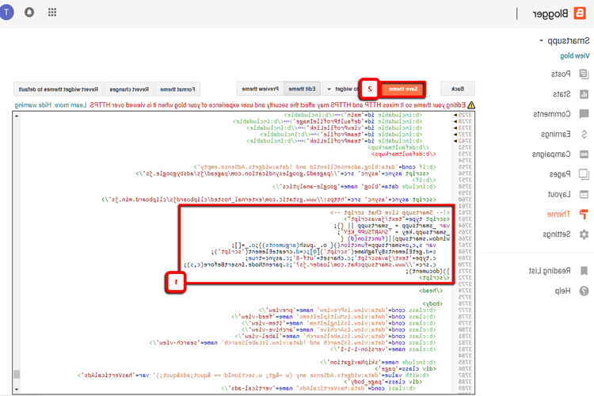Click the Edit theme button

302,89
